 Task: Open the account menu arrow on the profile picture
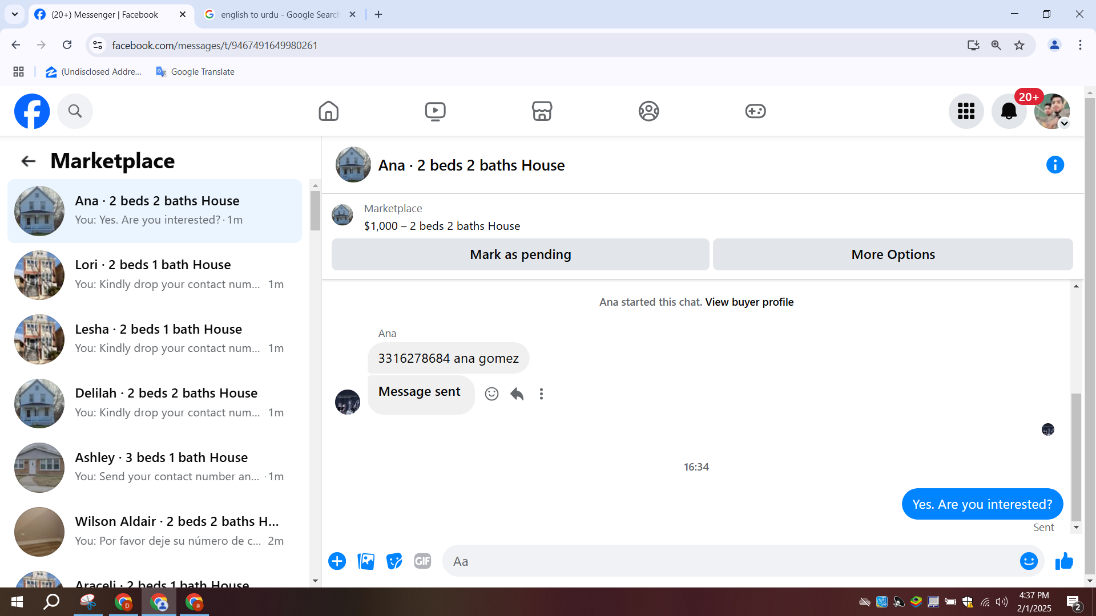point(1064,124)
